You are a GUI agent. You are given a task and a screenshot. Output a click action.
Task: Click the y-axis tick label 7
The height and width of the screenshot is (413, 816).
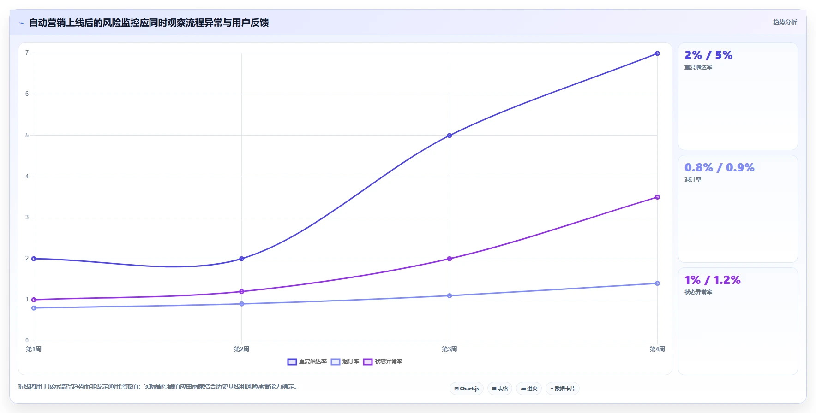pyautogui.click(x=27, y=53)
